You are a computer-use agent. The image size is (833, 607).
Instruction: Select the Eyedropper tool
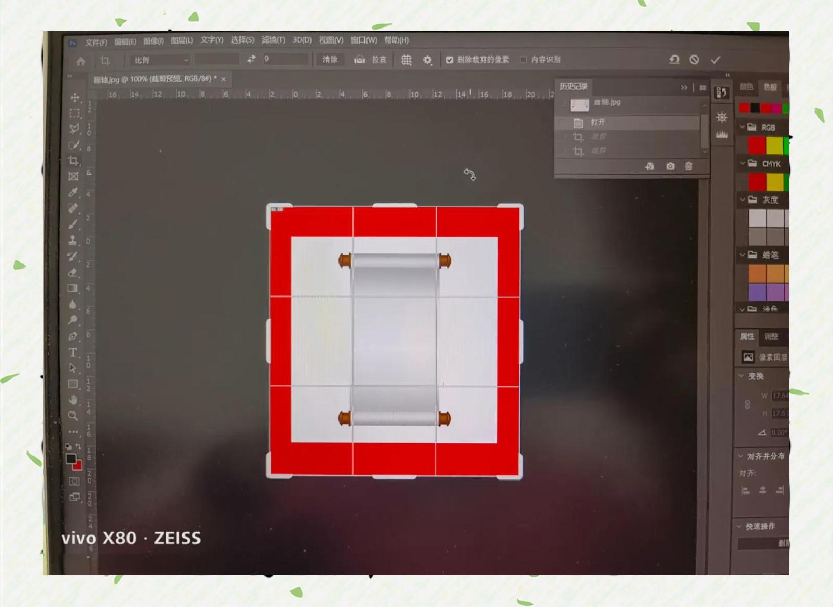(73, 192)
